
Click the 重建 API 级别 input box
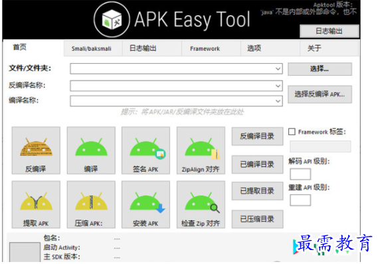pos(300,200)
